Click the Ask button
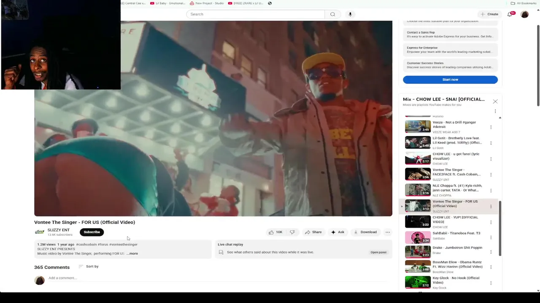Screen dimensions: 540x303 337,232
